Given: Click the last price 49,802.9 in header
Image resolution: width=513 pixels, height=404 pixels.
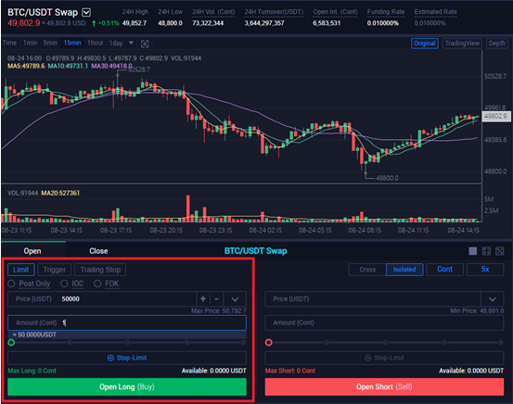Looking at the screenshot, I should tap(24, 23).
